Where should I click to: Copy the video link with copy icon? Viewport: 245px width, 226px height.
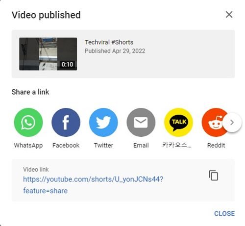click(x=214, y=176)
